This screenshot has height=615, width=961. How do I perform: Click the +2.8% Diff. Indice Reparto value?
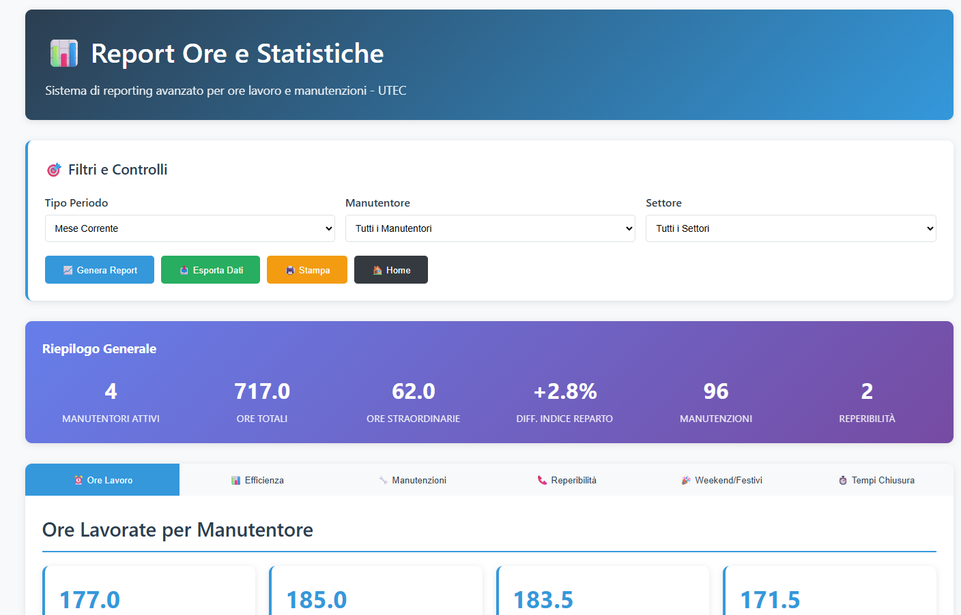tap(564, 391)
